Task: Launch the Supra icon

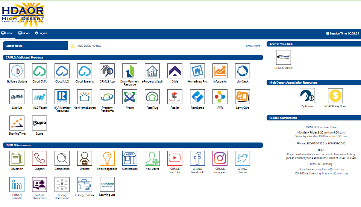Action: pyautogui.click(x=39, y=123)
